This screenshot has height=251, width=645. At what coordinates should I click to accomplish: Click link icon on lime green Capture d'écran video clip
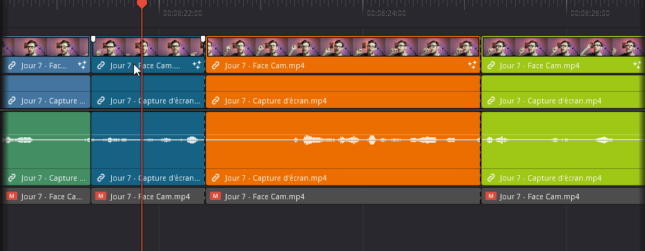pos(490,101)
